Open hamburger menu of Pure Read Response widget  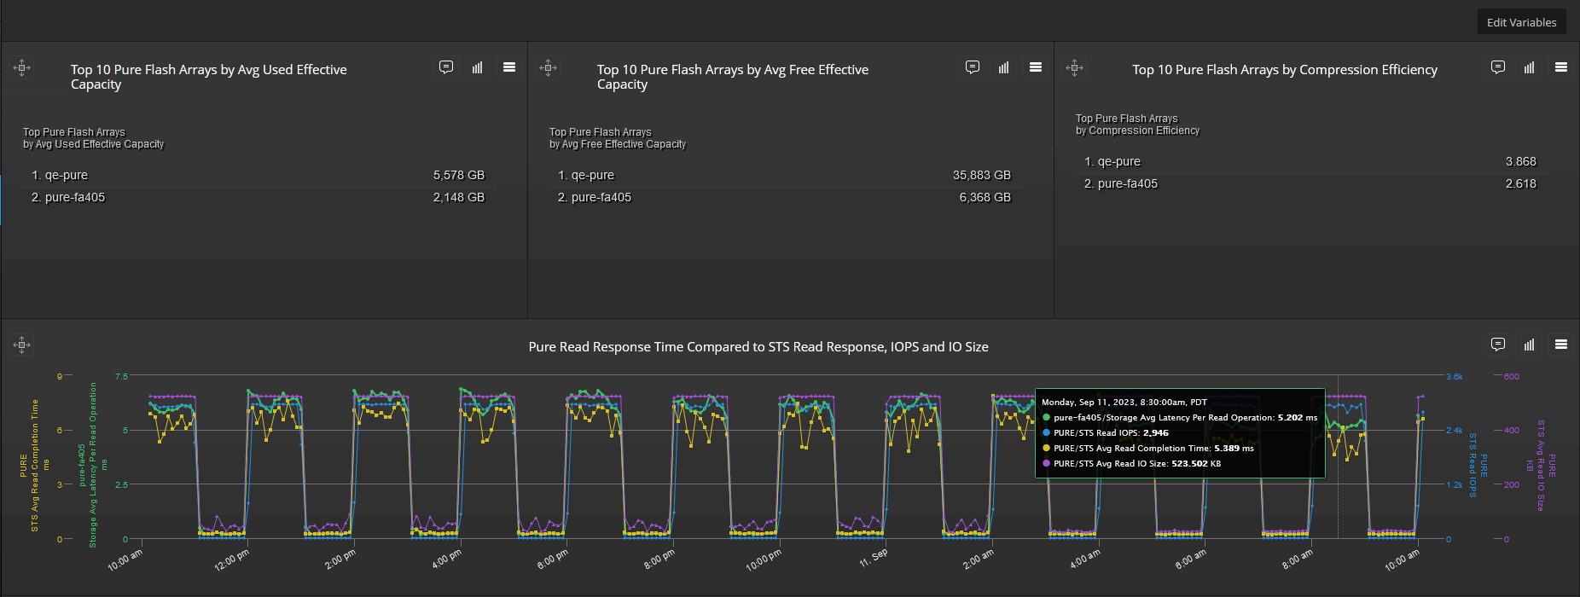(1561, 345)
